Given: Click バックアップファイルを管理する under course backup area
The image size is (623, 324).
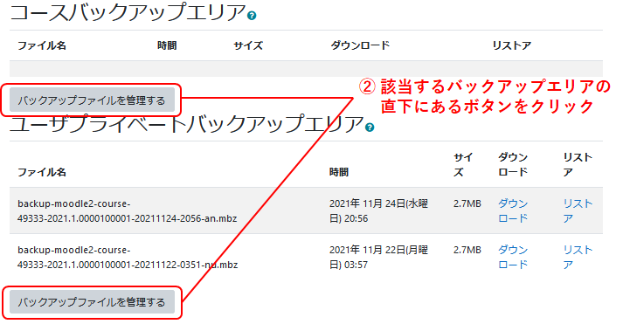Looking at the screenshot, I should (92, 100).
